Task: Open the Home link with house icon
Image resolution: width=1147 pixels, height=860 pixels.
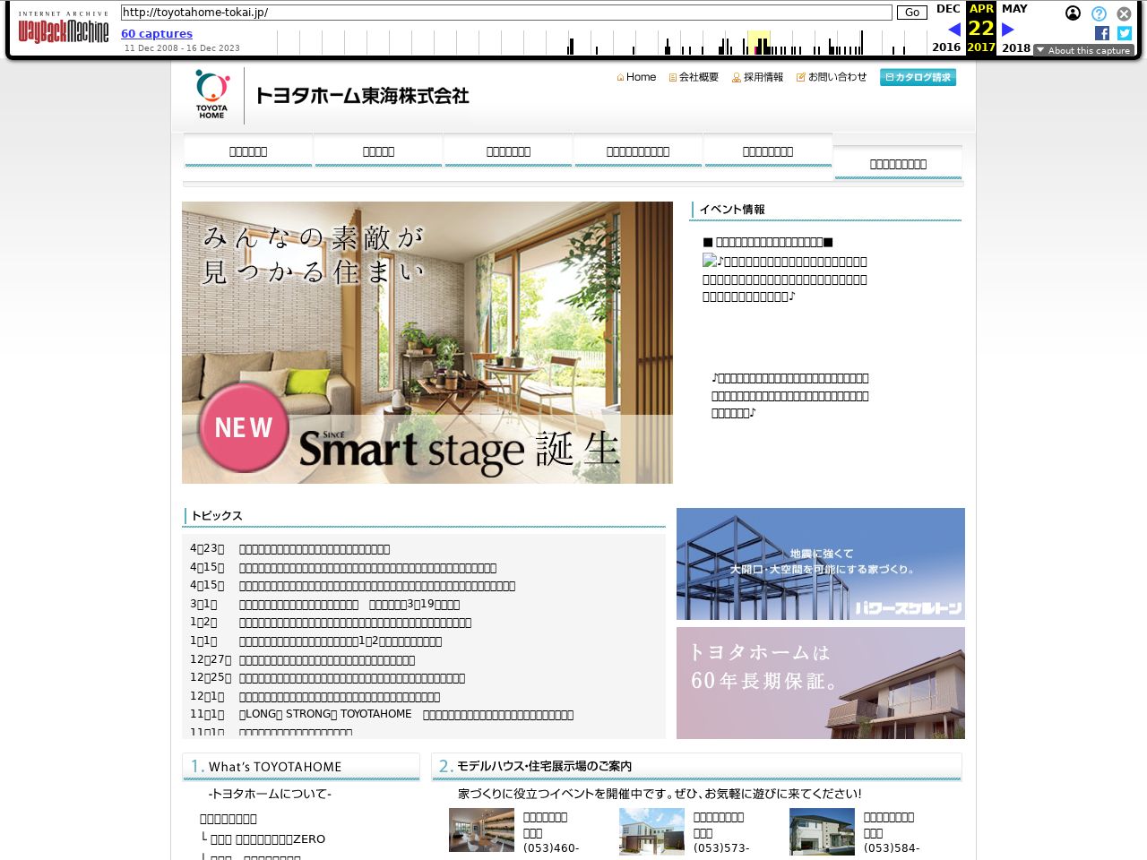Action: (636, 77)
